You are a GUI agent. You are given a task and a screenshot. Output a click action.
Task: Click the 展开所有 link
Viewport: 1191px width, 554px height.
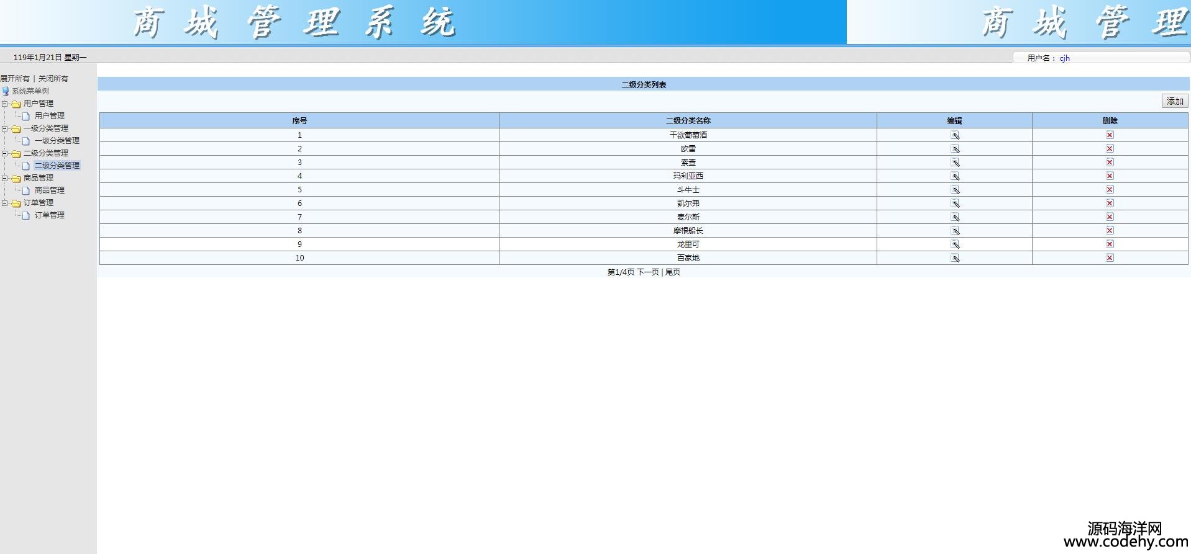[x=15, y=79]
